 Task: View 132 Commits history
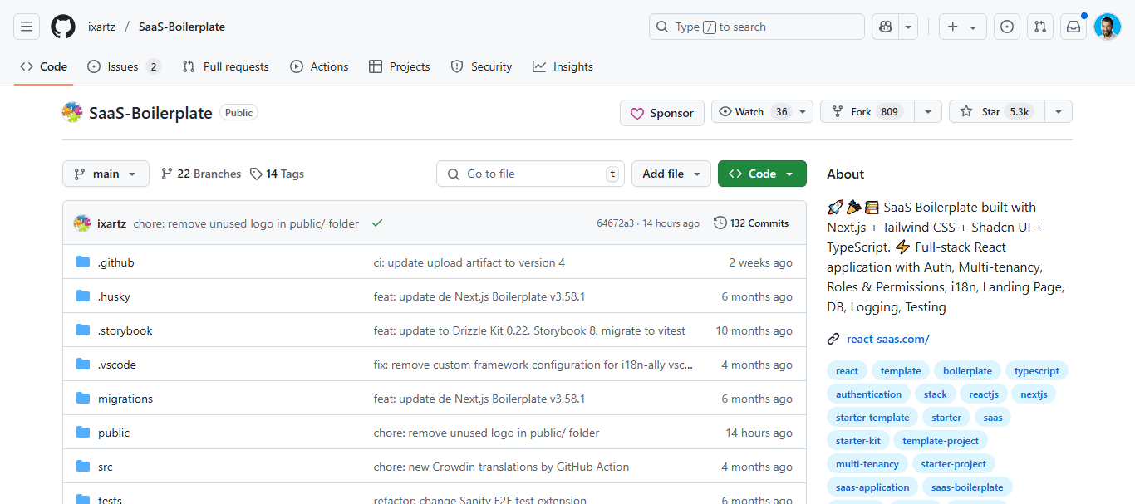click(x=751, y=223)
